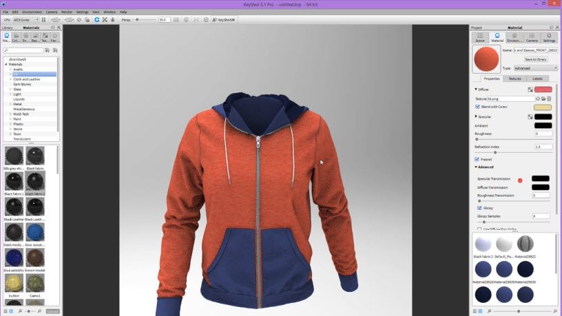Collapse the Materials tree root

[6, 65]
